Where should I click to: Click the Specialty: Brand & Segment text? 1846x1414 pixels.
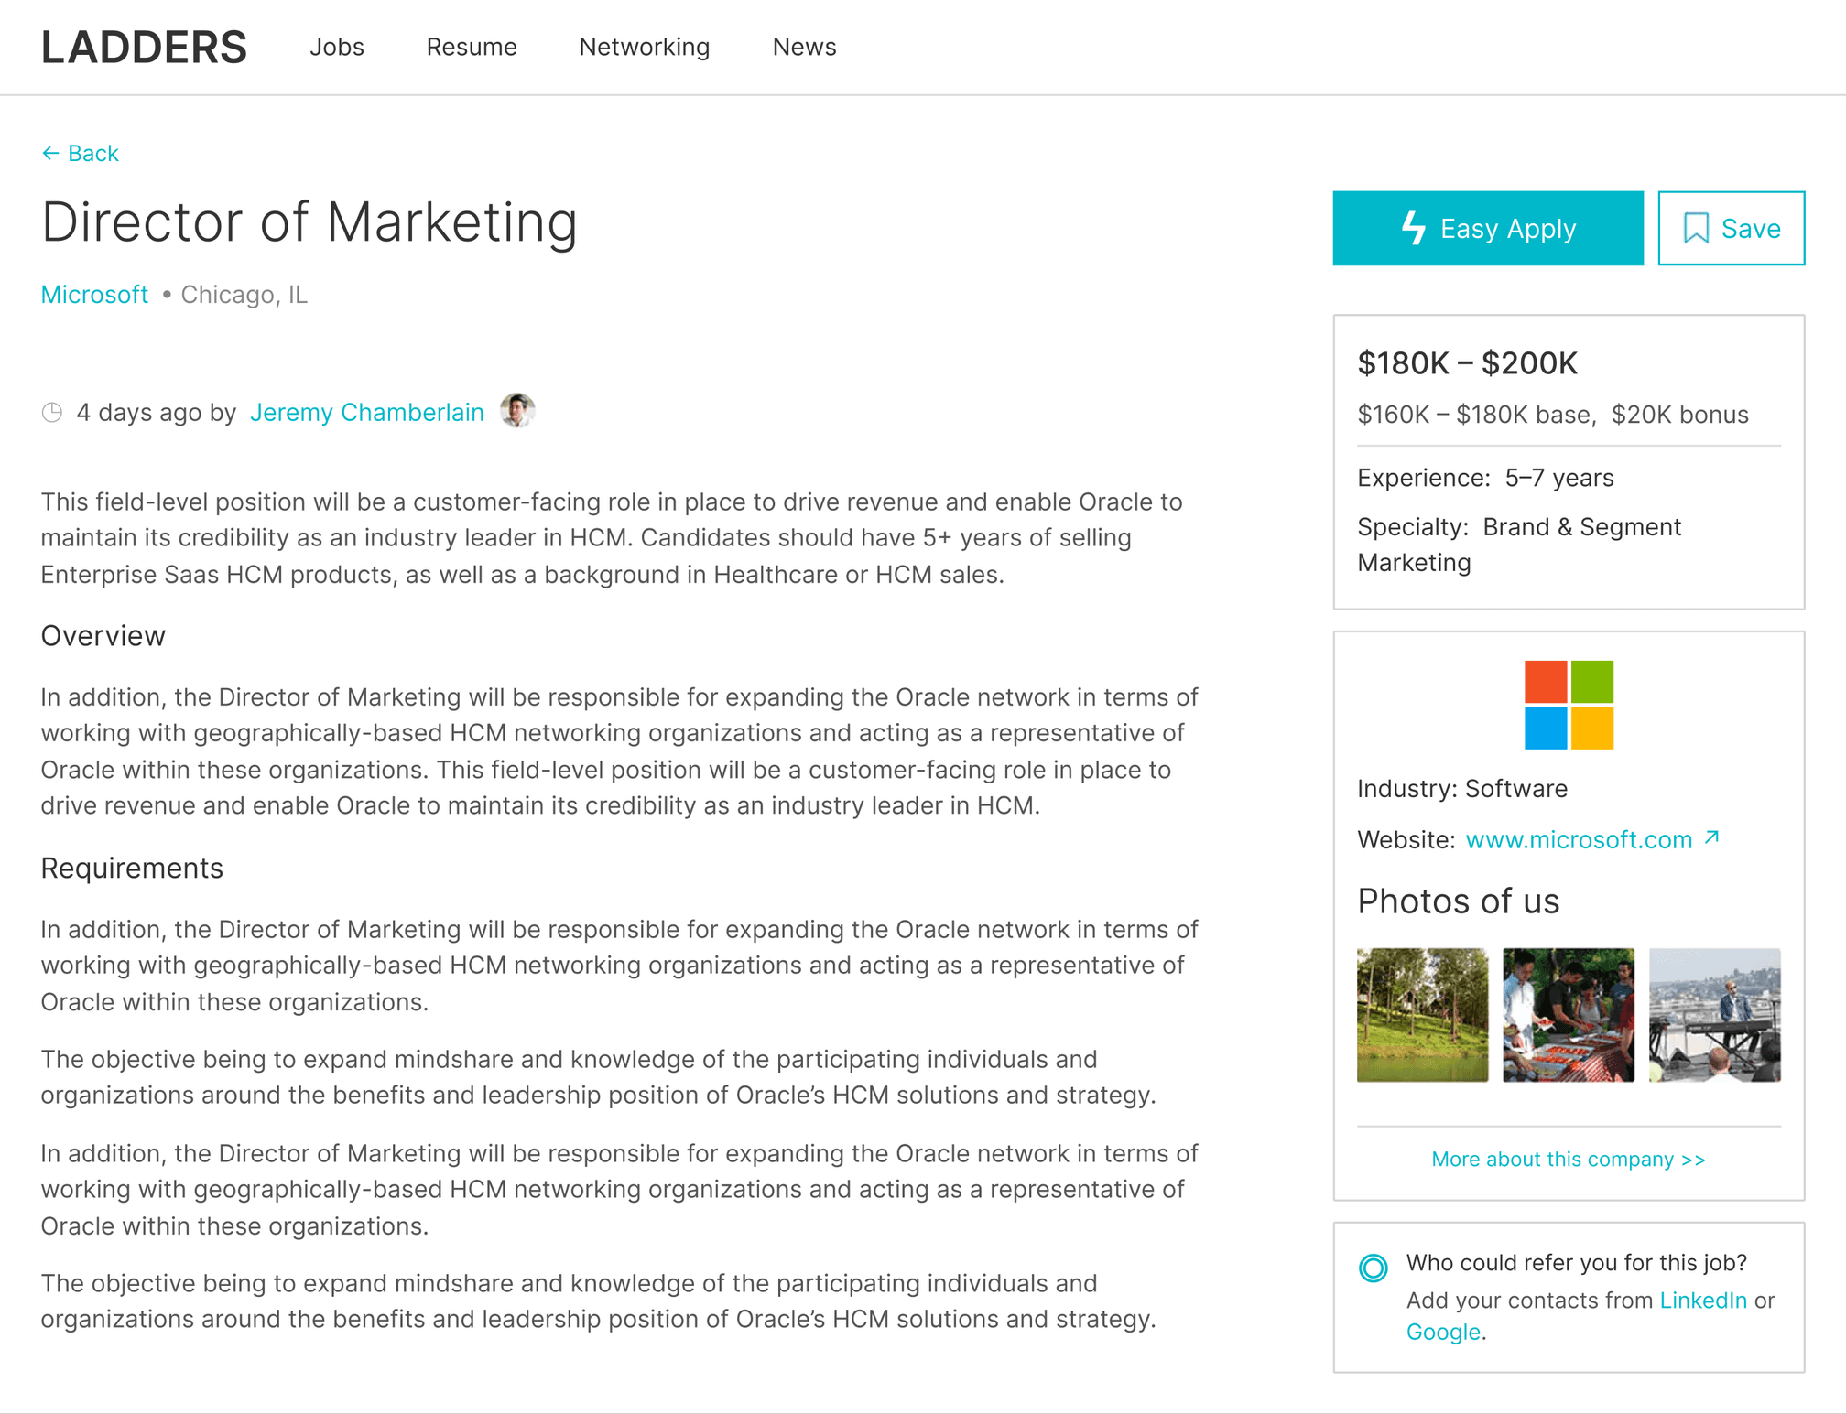pyautogui.click(x=1519, y=527)
